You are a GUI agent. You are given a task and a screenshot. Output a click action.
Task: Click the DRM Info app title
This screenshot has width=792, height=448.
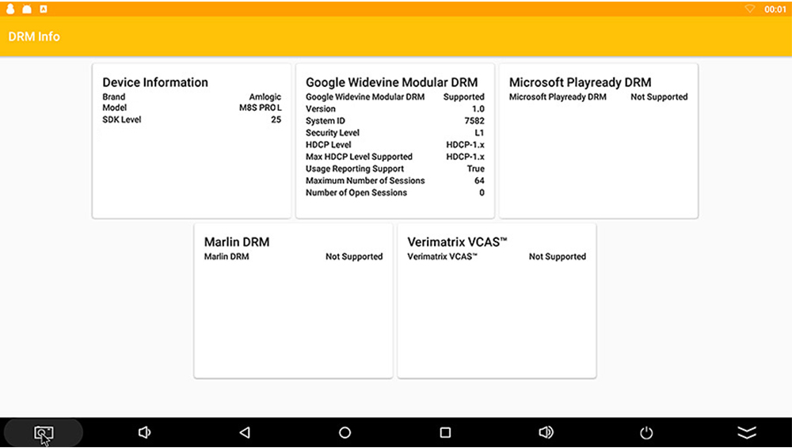click(x=34, y=36)
